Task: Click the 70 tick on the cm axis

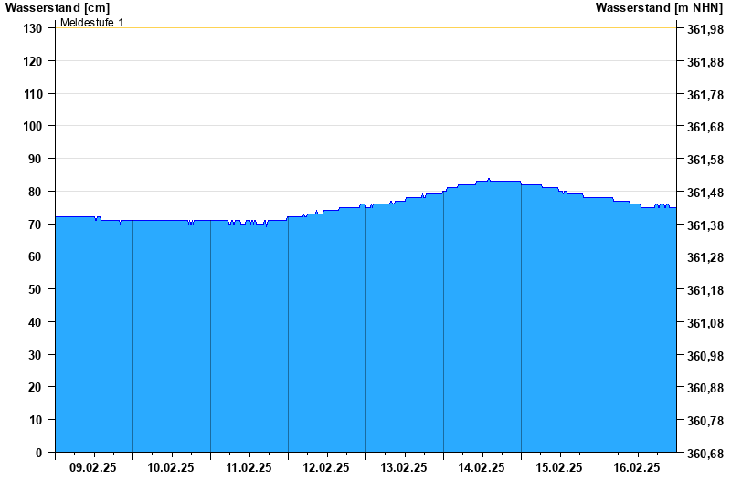Action: point(36,225)
